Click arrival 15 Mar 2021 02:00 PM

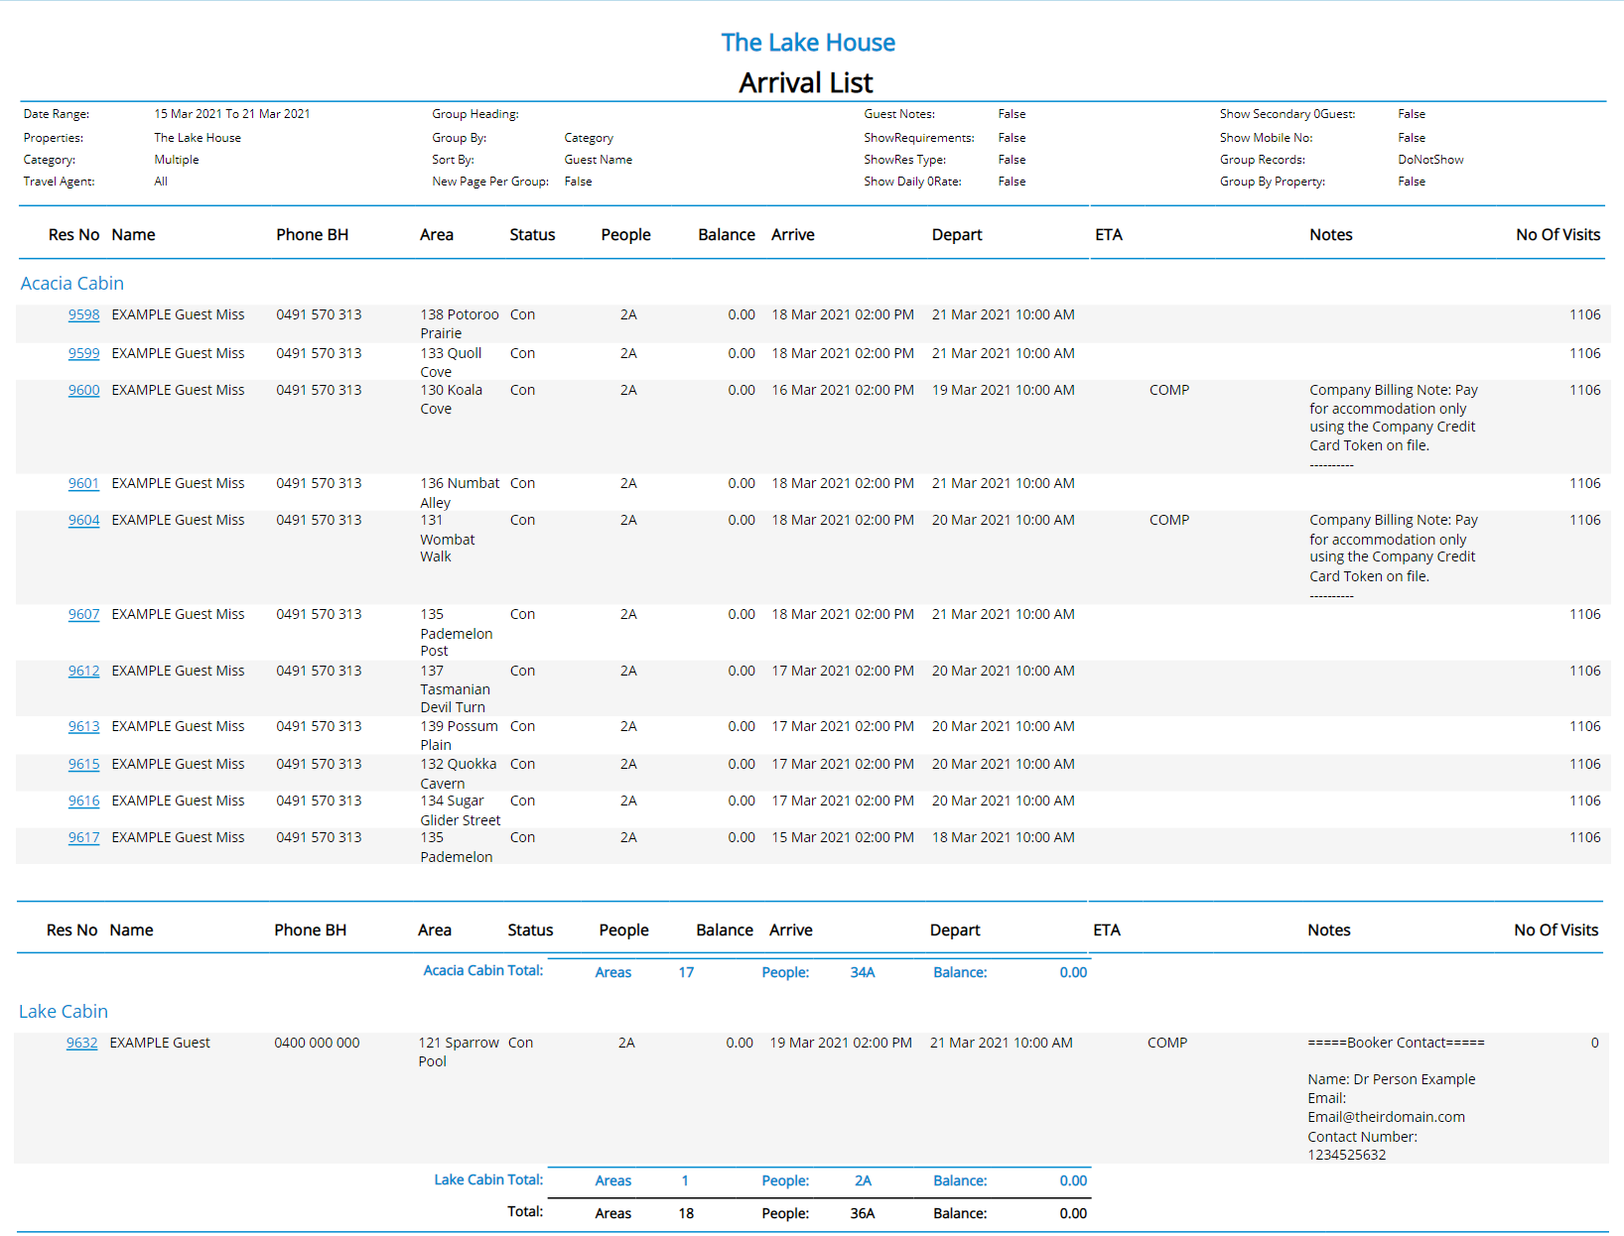point(843,837)
